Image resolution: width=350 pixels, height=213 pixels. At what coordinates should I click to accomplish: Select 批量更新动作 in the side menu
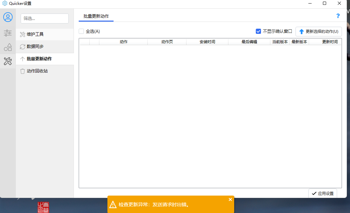click(x=45, y=59)
